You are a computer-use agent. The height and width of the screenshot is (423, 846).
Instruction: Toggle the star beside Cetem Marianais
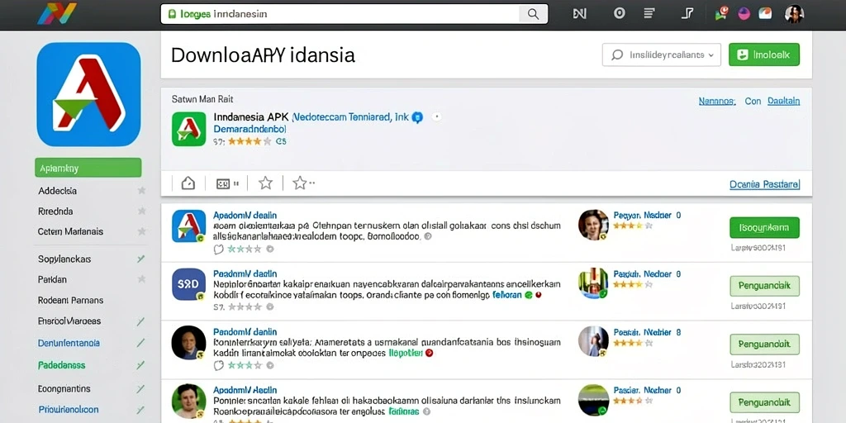coord(141,231)
